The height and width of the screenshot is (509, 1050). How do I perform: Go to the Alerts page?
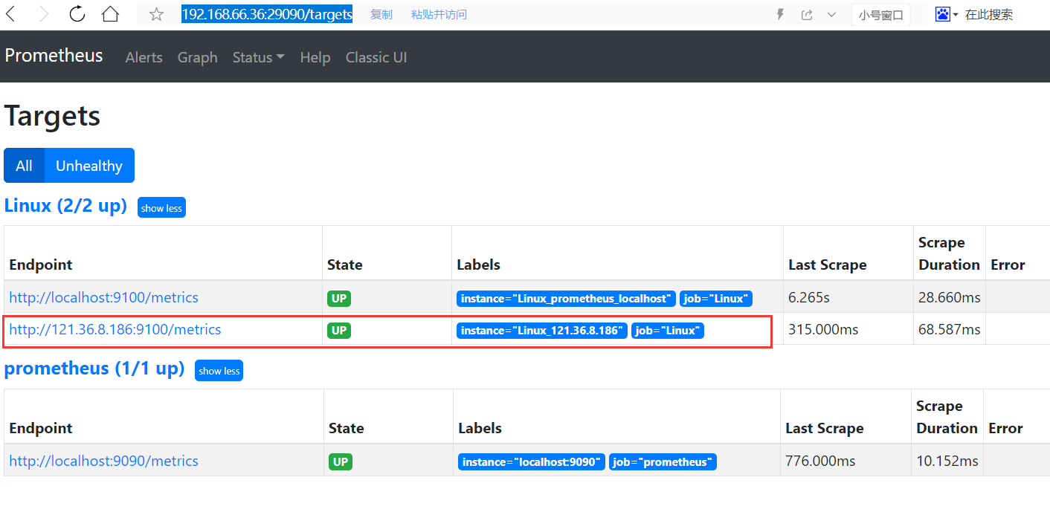144,57
